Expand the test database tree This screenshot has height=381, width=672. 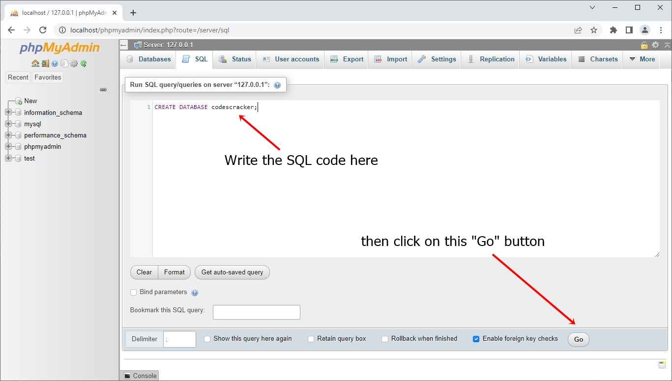point(8,158)
